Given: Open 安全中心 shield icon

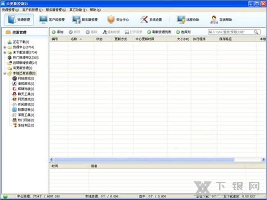Looking at the screenshot, I should [x=117, y=20].
